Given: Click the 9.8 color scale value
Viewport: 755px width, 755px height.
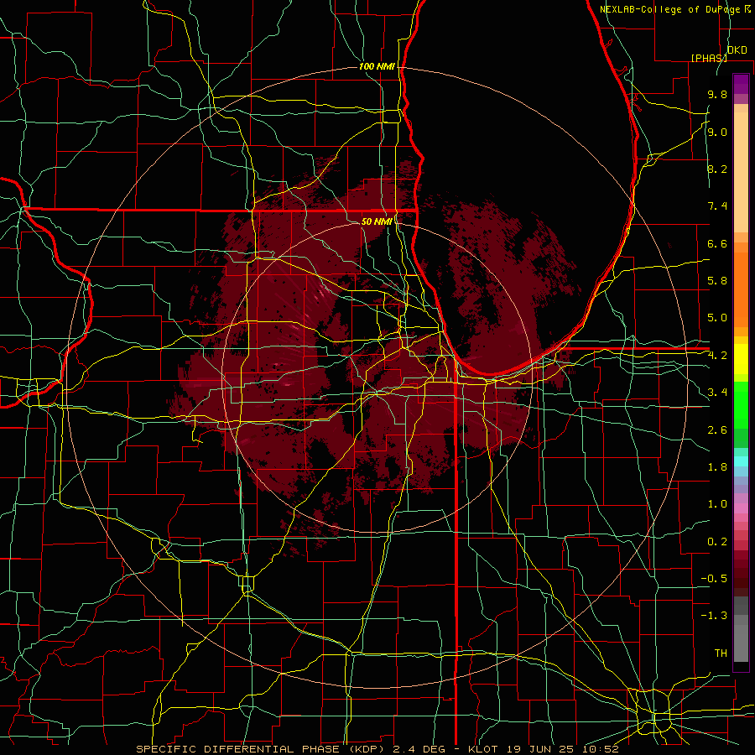Looking at the screenshot, I should 717,94.
